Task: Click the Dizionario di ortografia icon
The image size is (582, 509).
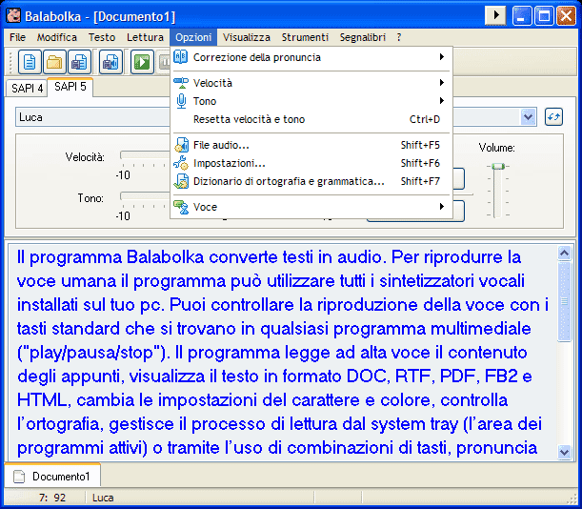Action: pyautogui.click(x=181, y=181)
